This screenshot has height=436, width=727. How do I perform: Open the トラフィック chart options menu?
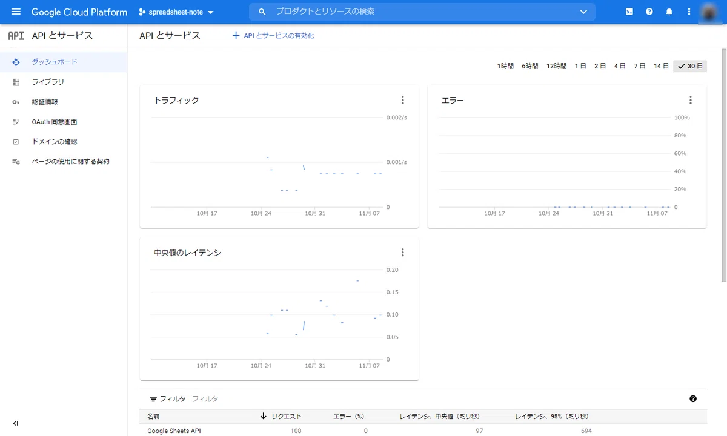click(x=403, y=101)
